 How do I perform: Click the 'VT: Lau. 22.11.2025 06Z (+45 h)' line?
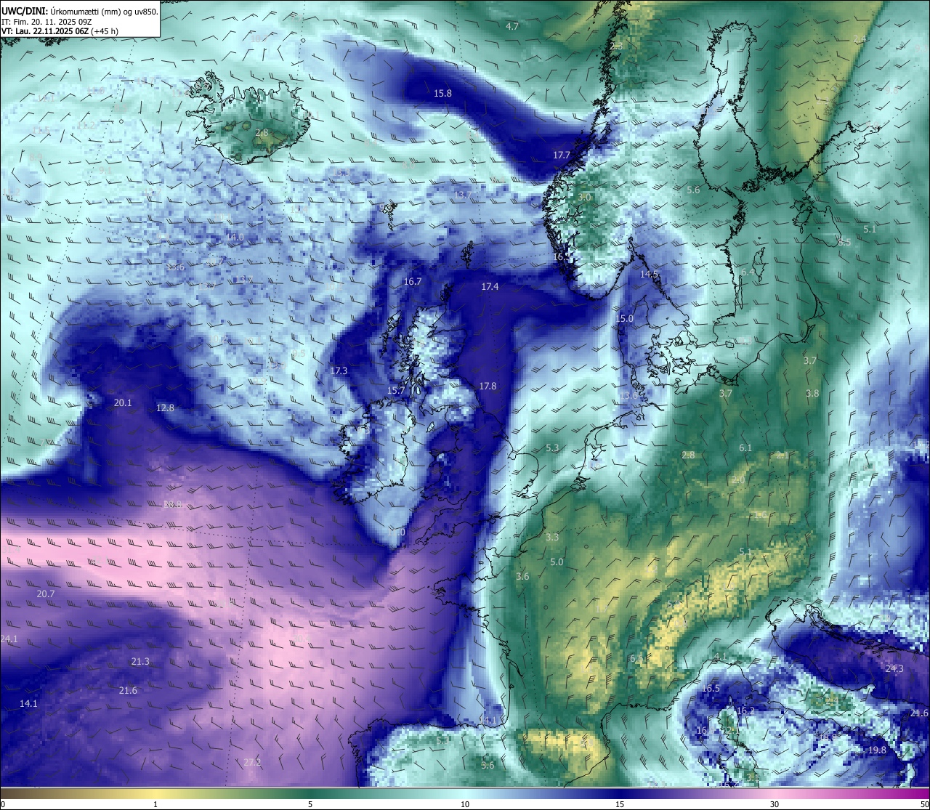pyautogui.click(x=60, y=31)
